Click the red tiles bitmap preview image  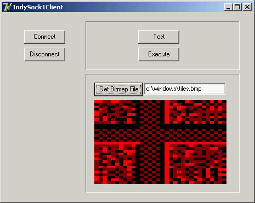pyautogui.click(x=160, y=142)
